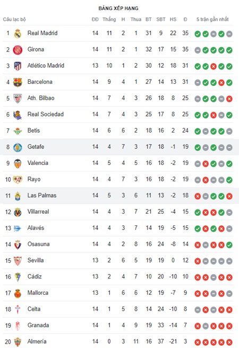Click the HS column header
The height and width of the screenshot is (350, 239).
[x=173, y=20]
